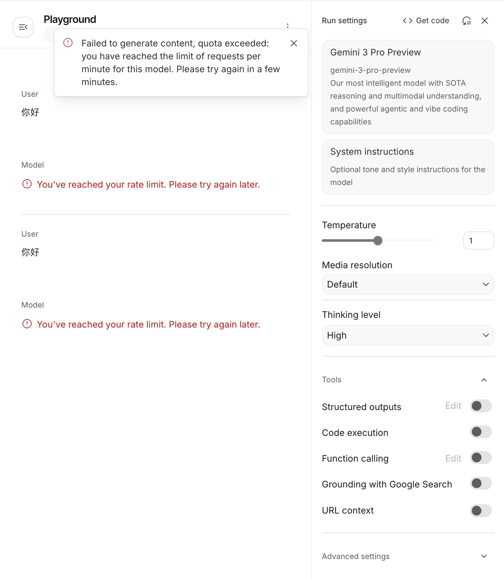The height and width of the screenshot is (579, 504).
Task: Collapse the Tools section
Action: tap(484, 380)
